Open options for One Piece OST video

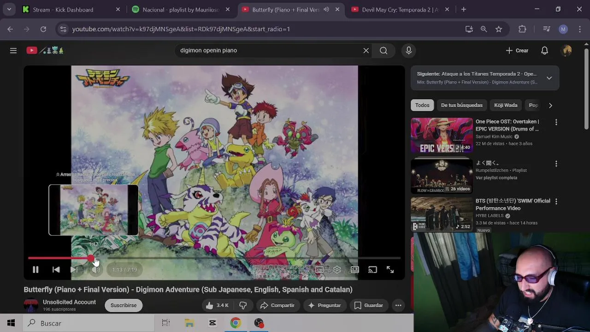click(556, 122)
